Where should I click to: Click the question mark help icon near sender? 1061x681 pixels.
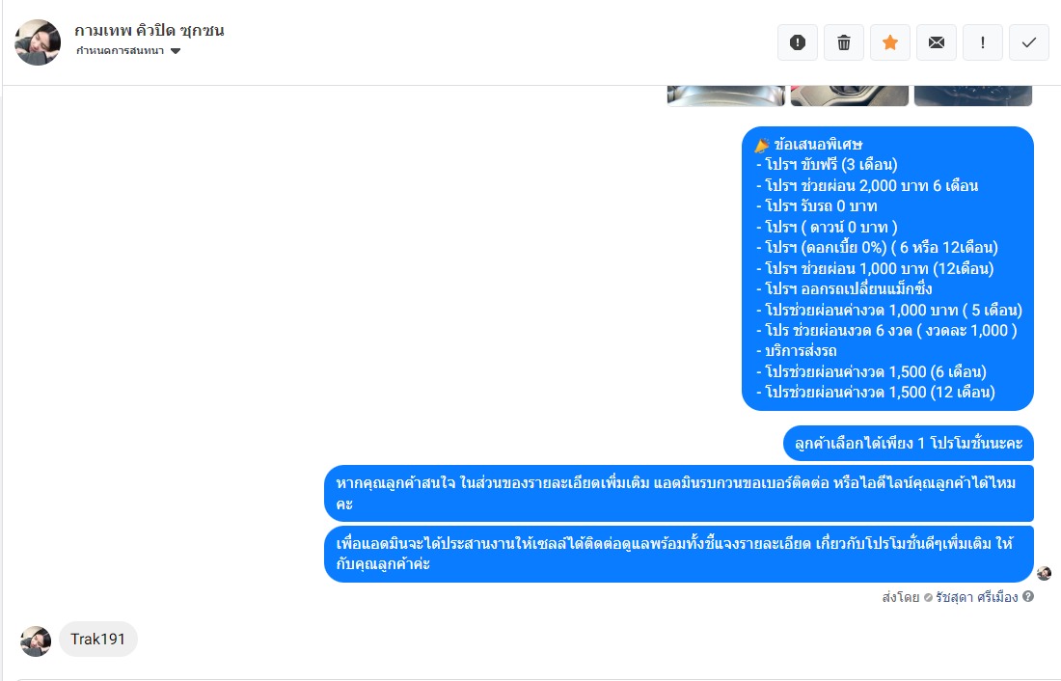point(1028,596)
